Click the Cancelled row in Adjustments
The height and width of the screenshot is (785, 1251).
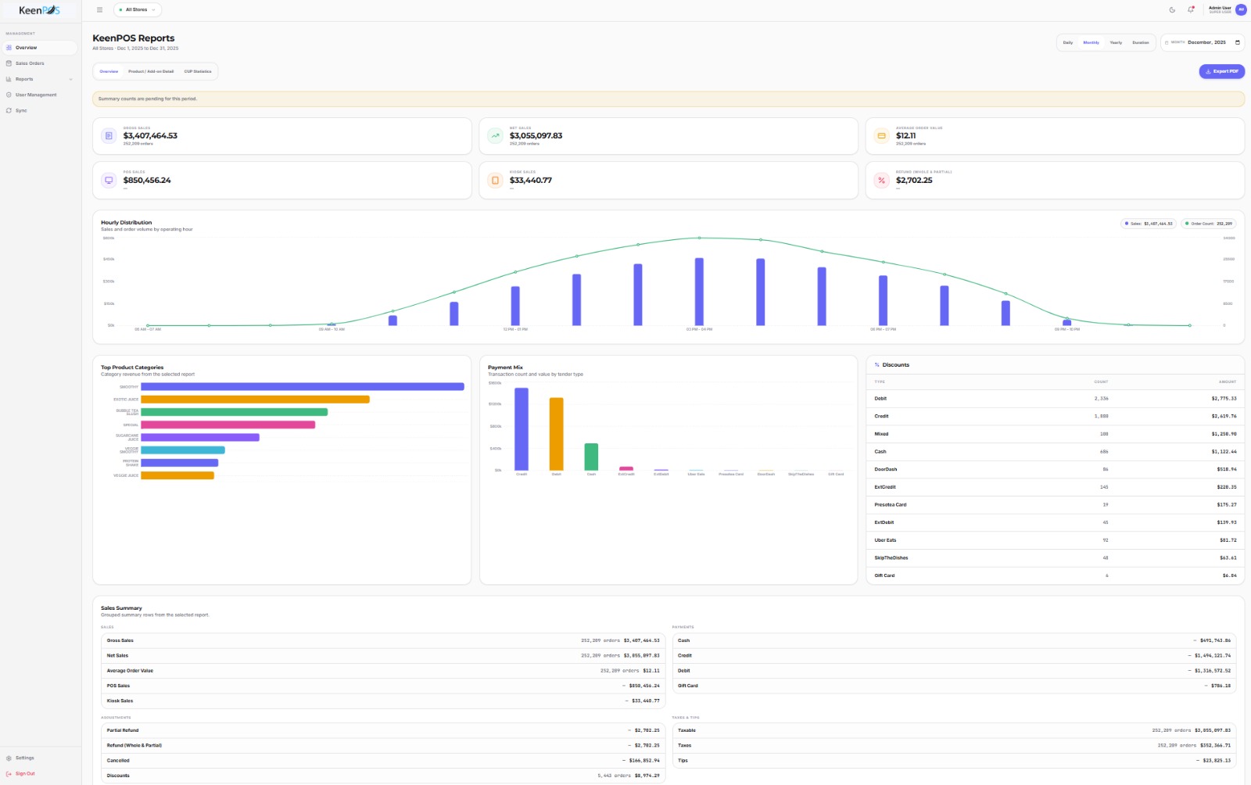(x=383, y=760)
